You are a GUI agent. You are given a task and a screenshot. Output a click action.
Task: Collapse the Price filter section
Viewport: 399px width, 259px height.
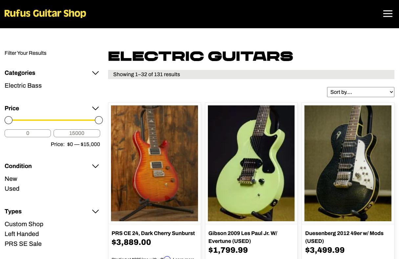pos(95,108)
